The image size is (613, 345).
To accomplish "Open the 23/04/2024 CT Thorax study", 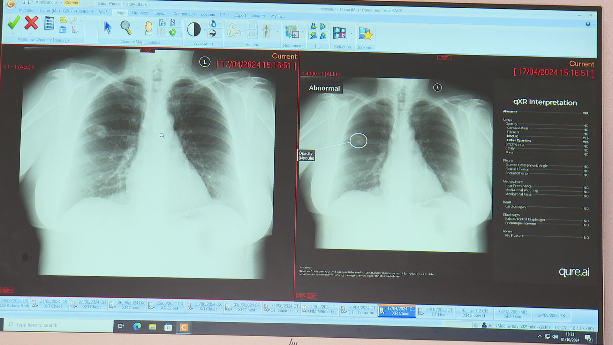I will [x=359, y=310].
